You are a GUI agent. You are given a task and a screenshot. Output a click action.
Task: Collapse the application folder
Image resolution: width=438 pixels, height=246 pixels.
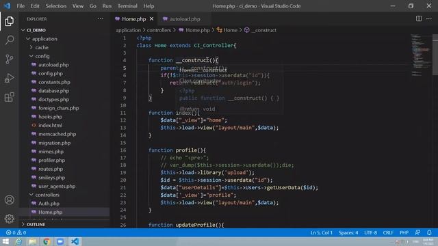[x=44, y=39]
